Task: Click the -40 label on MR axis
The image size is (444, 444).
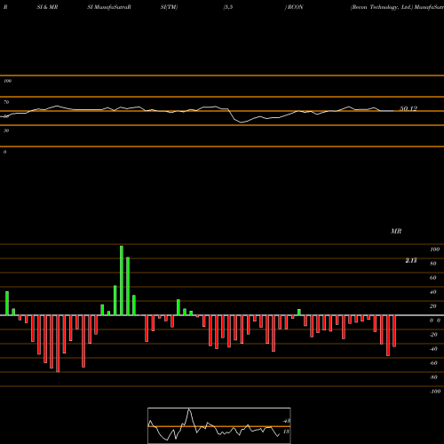Action: (433, 349)
